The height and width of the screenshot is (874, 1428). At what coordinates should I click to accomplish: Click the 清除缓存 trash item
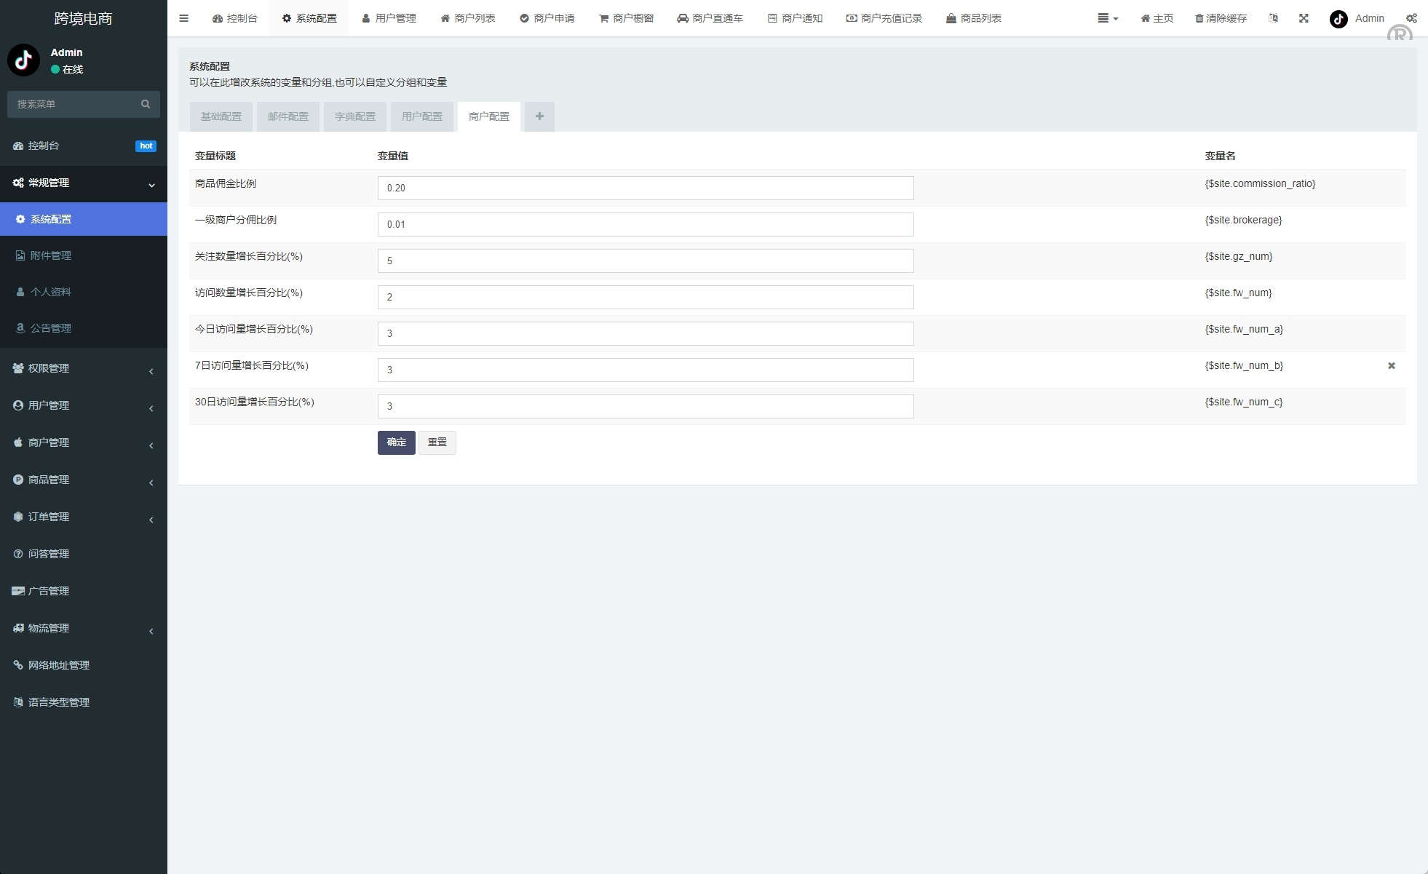click(1221, 18)
